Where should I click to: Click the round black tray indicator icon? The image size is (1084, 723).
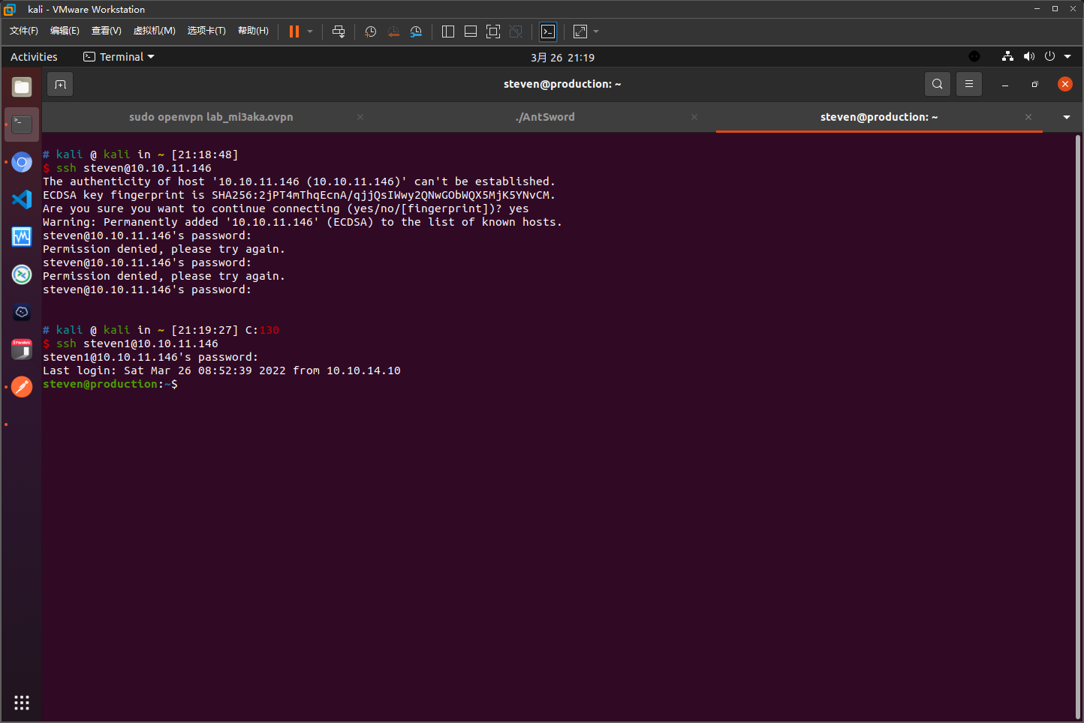click(x=974, y=56)
